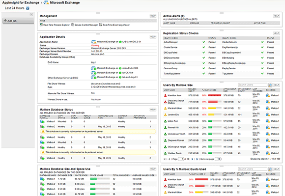Click HELP in Mailbox Database Status panel
285x196 pixels.
153,110
